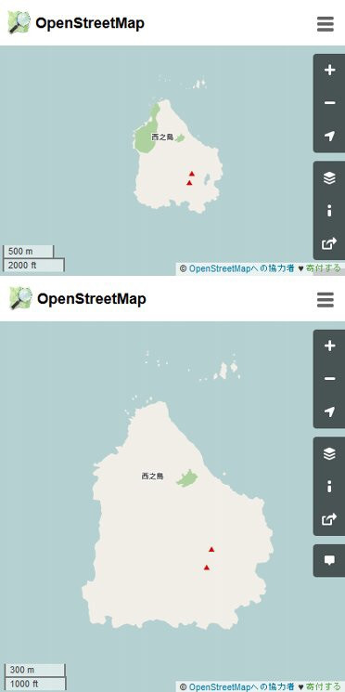Screen dimensions: 345x692
Task: Open map key info in upper map
Action: point(329,211)
